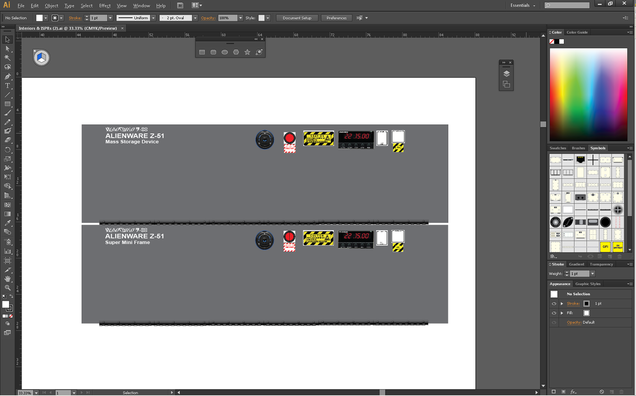636x396 pixels.
Task: Click the Document Setup button
Action: point(297,18)
